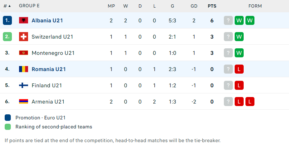
Task: Click the Finland U21 flag icon
Action: [x=24, y=85]
